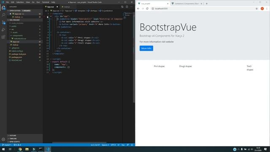The height and width of the screenshot is (152, 270).
Task: Click the Visual Studio Code taskbar icon
Action: (48, 149)
